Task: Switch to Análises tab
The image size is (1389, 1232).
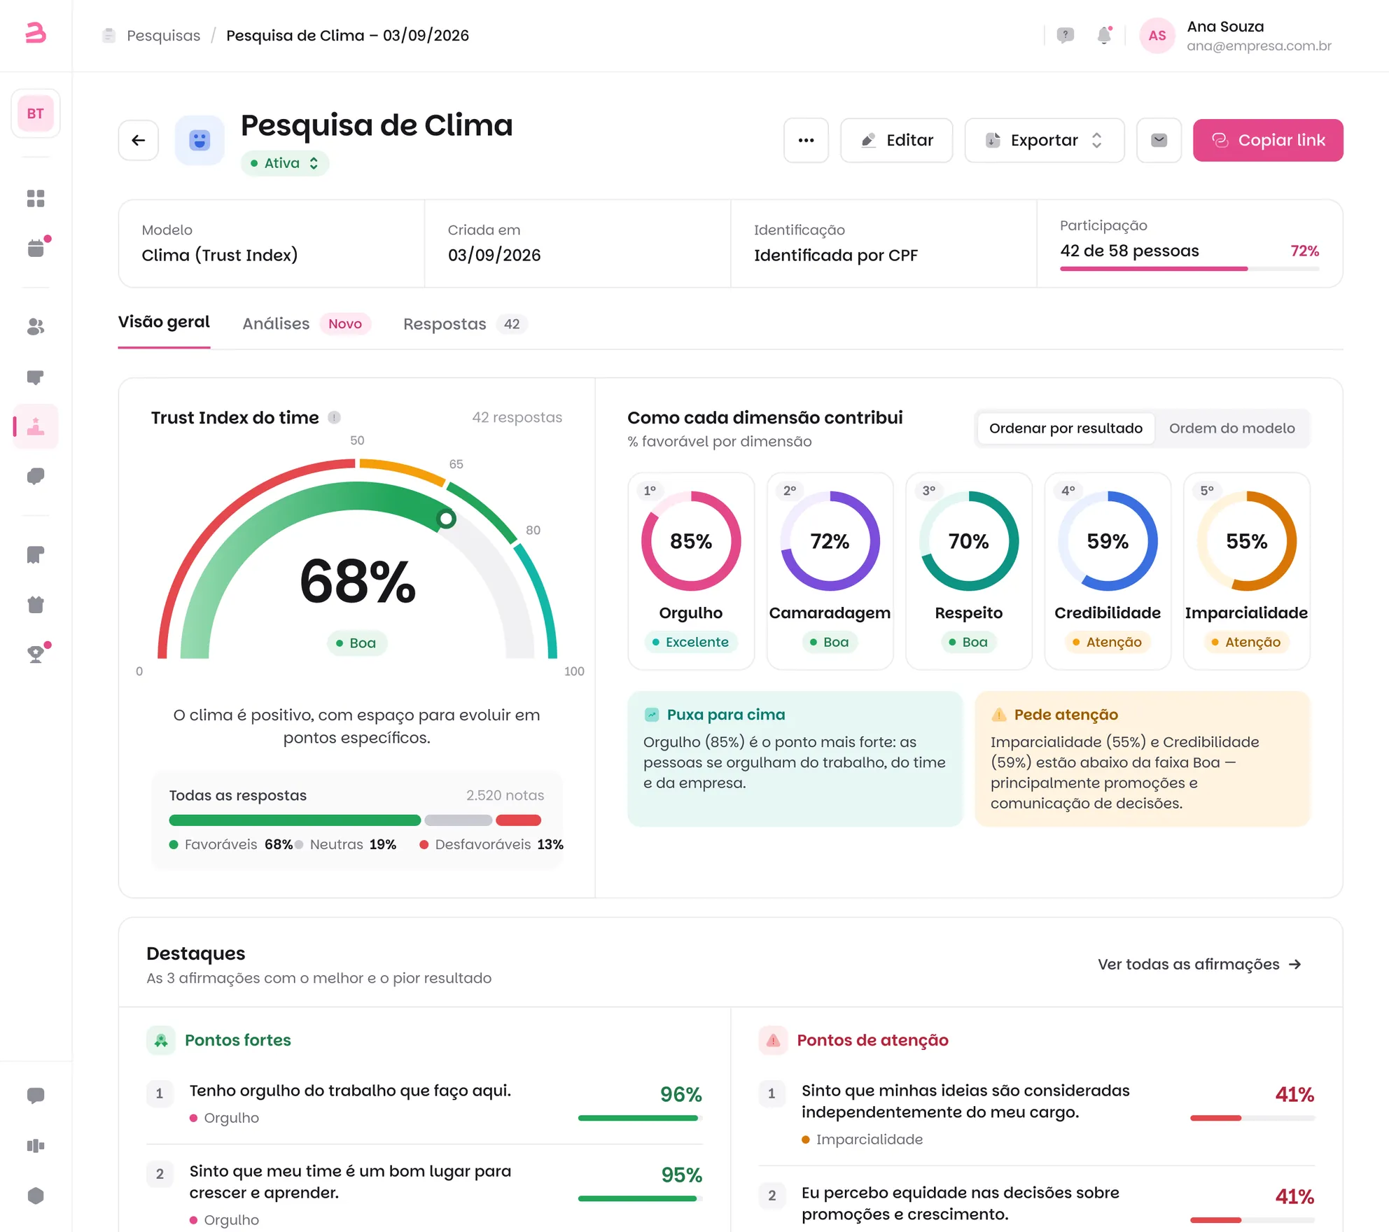Action: [306, 324]
